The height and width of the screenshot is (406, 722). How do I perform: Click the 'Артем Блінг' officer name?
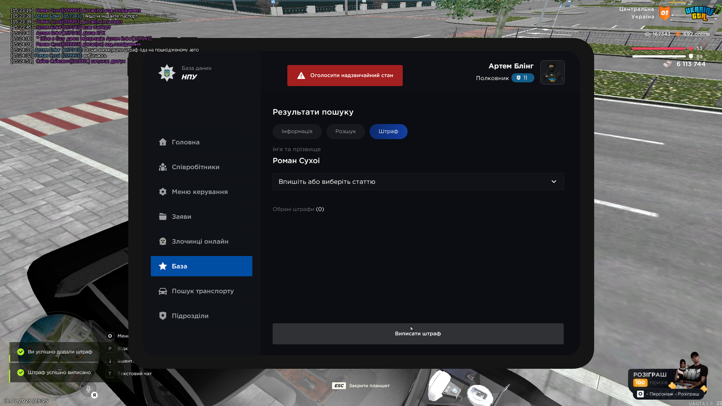(x=511, y=67)
